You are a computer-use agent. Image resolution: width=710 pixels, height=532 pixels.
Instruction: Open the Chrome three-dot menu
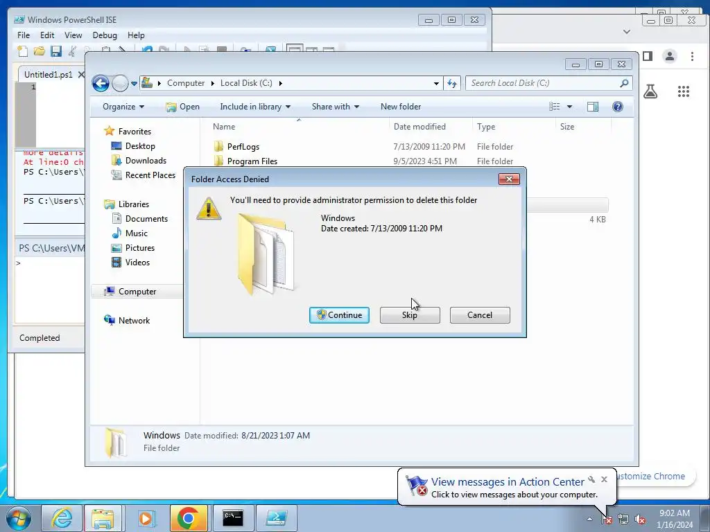pos(692,56)
